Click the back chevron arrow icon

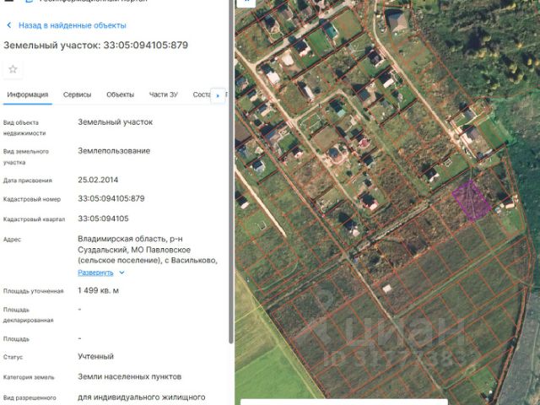tap(9, 25)
